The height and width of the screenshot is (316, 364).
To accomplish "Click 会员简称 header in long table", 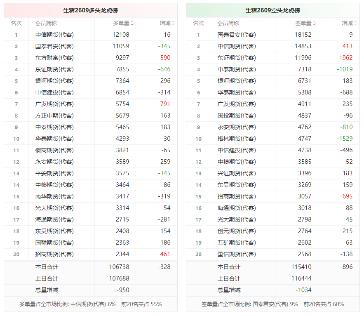I will click(46, 23).
